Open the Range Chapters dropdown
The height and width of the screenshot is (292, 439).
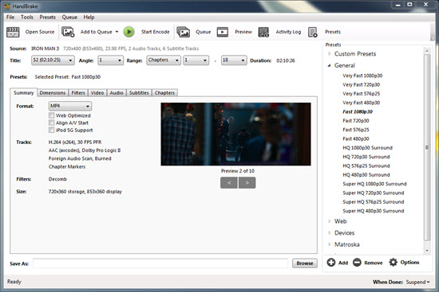pos(164,60)
